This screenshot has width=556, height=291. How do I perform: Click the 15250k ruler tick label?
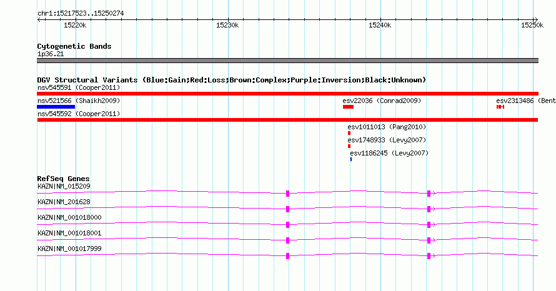(532, 25)
